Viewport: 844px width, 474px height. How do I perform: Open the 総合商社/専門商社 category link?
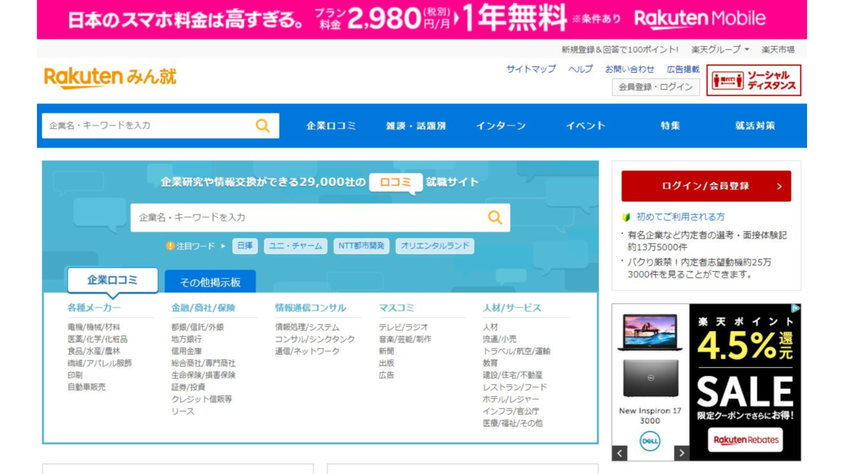tap(203, 363)
